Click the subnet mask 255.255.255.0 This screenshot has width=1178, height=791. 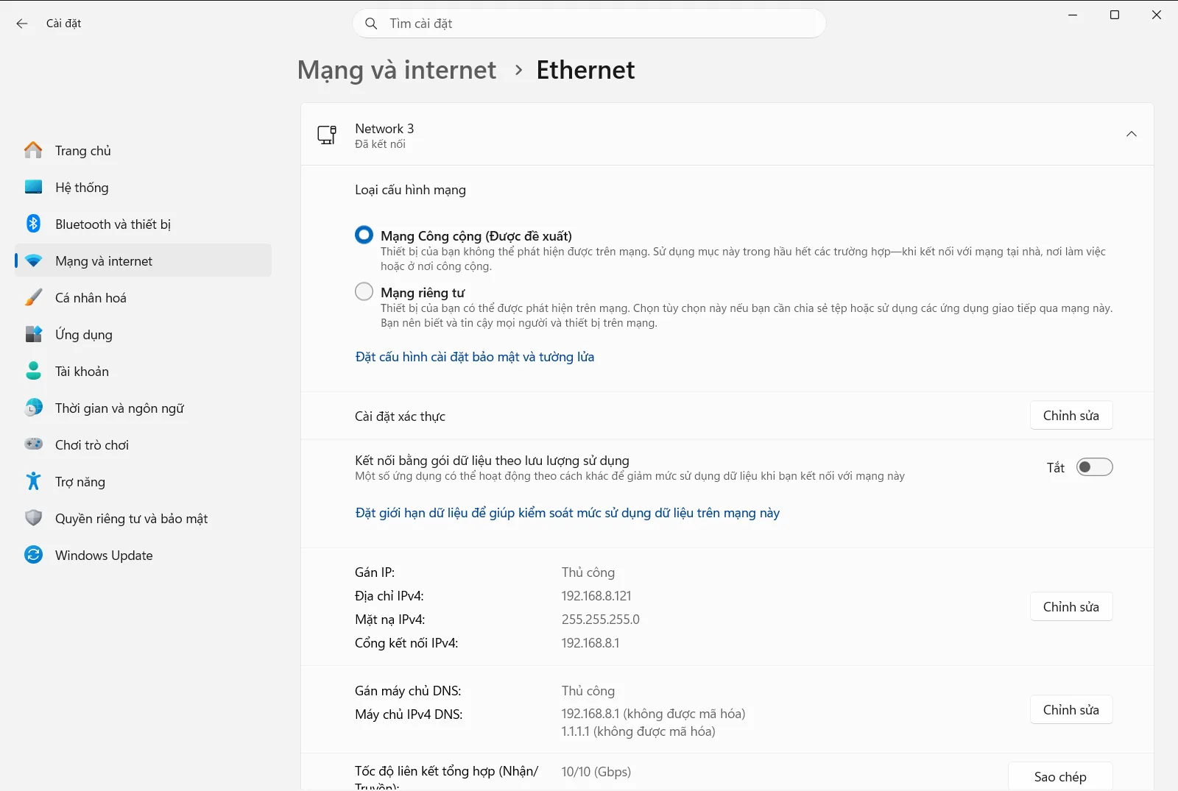[x=601, y=620]
